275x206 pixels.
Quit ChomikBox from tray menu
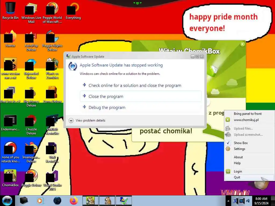[249, 177]
